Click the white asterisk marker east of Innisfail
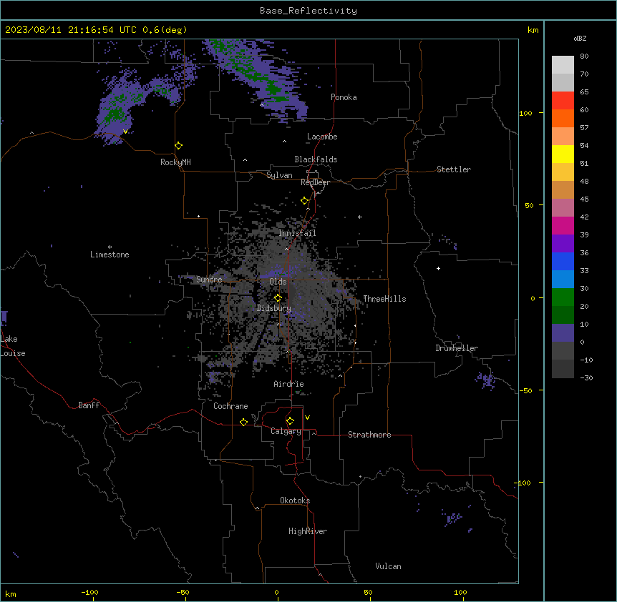Viewport: 617px width, 602px height. click(x=359, y=217)
